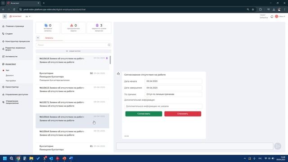This screenshot has width=288, height=162.
Task: Collapse the requests list panel arrow
Action: (x=38, y=38)
